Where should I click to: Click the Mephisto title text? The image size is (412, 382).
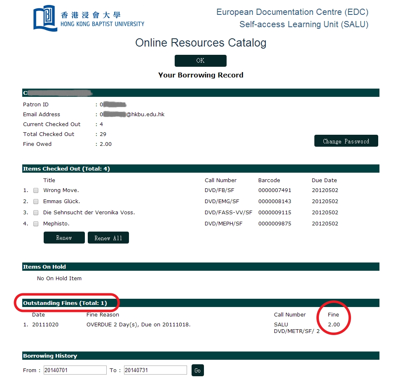point(57,224)
